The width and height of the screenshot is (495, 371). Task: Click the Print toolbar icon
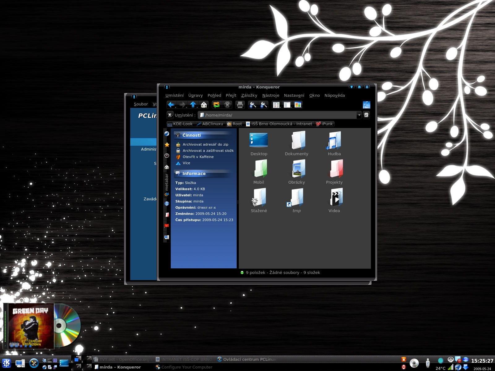[240, 105]
